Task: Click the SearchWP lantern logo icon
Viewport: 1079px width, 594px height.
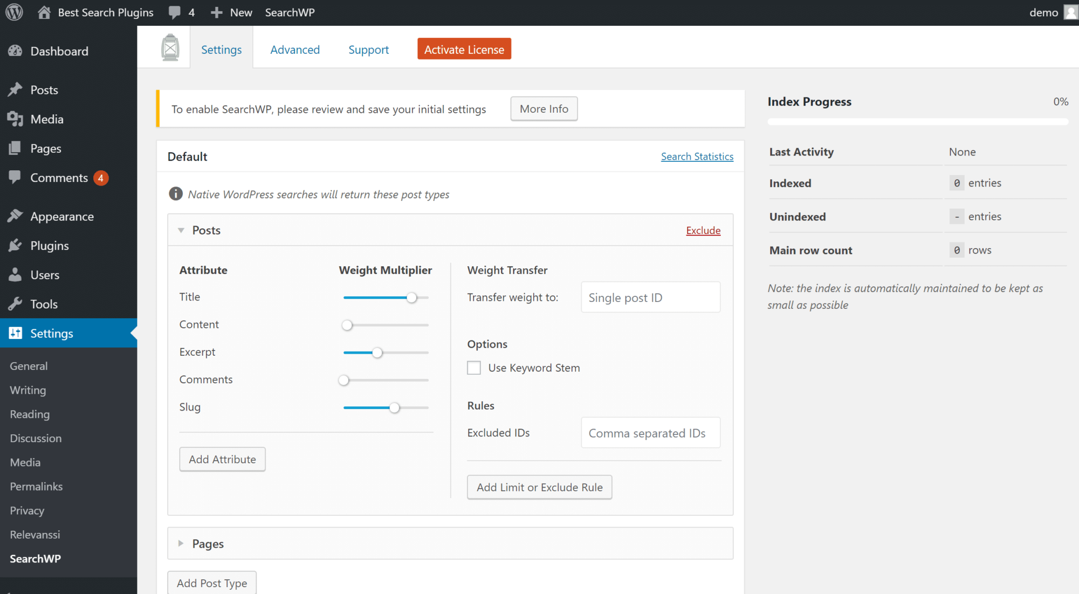Action: pos(170,48)
